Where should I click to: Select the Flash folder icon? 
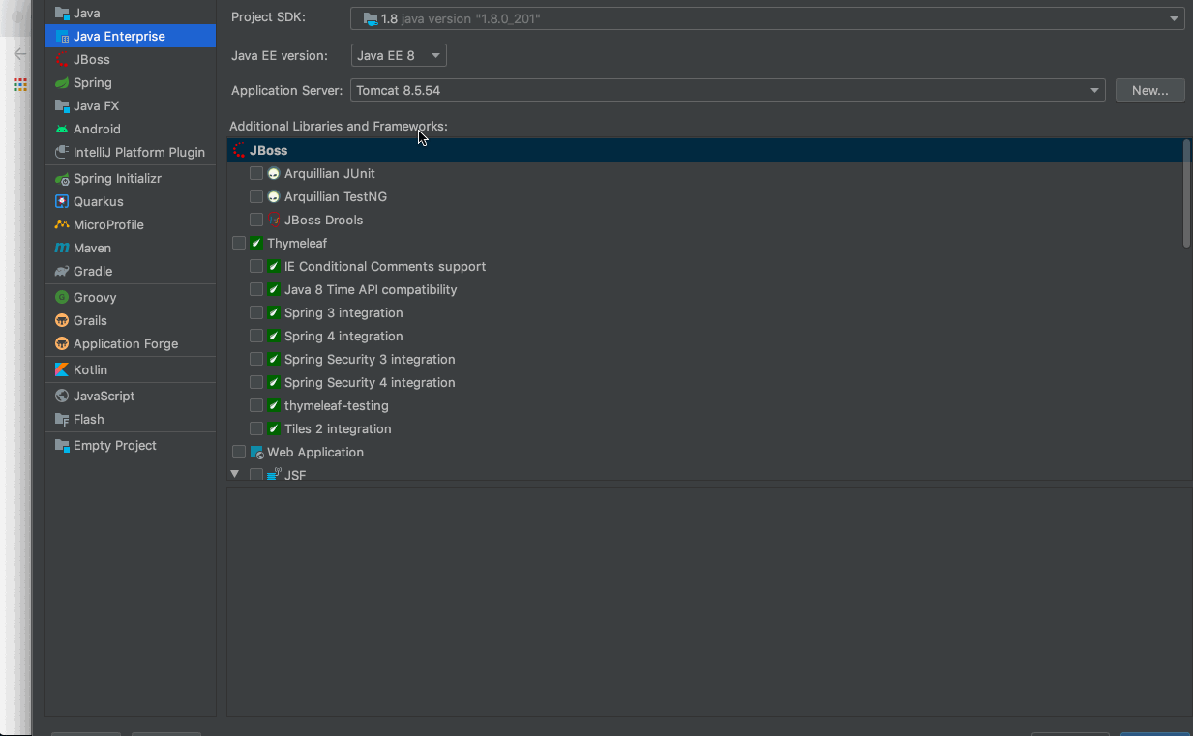point(62,420)
